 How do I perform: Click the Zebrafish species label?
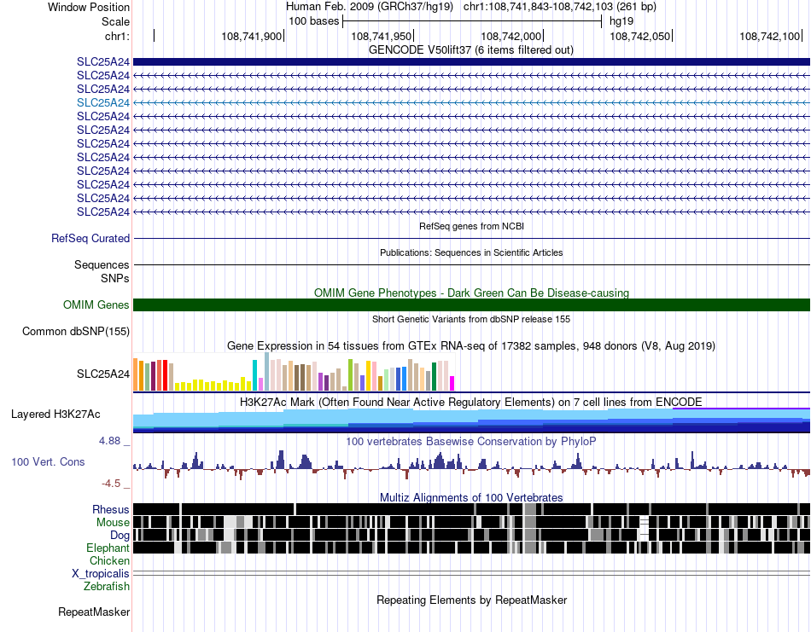point(106,587)
